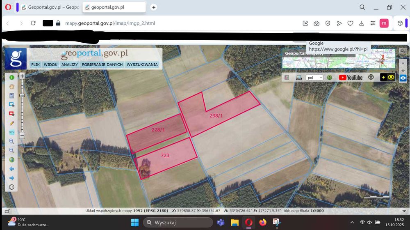Open the POBIERANIE DANYCH menu
The width and height of the screenshot is (410, 230).
[102, 65]
